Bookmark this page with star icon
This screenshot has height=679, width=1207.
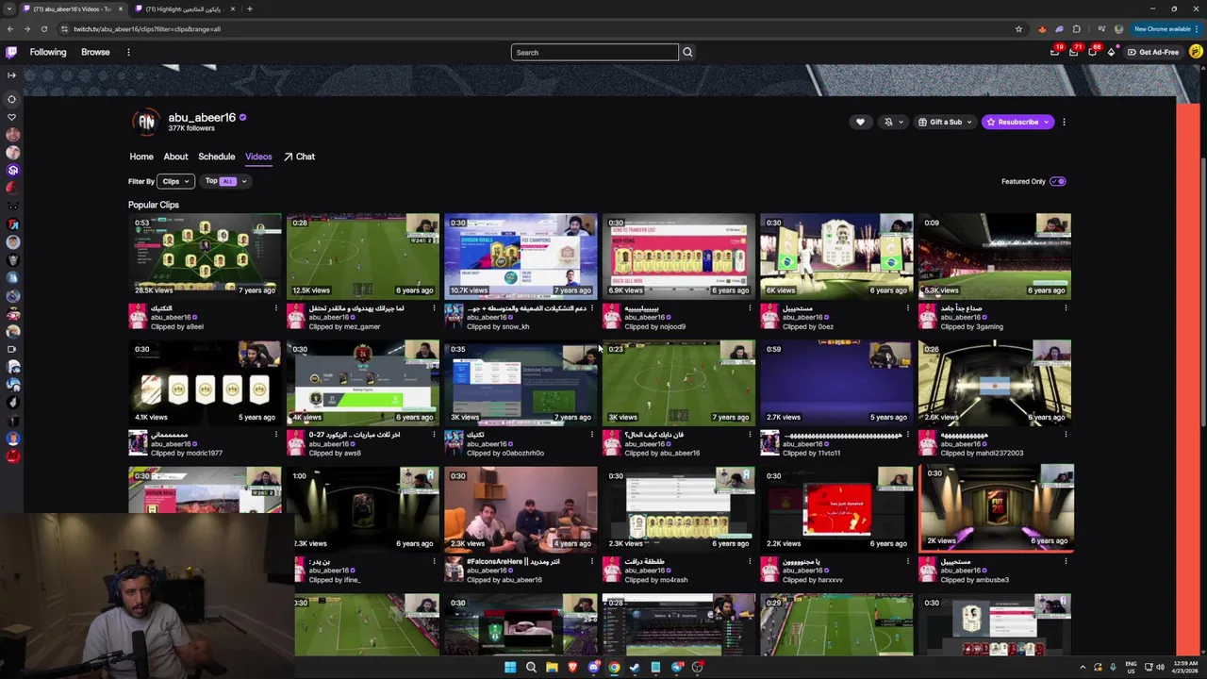pos(1018,29)
